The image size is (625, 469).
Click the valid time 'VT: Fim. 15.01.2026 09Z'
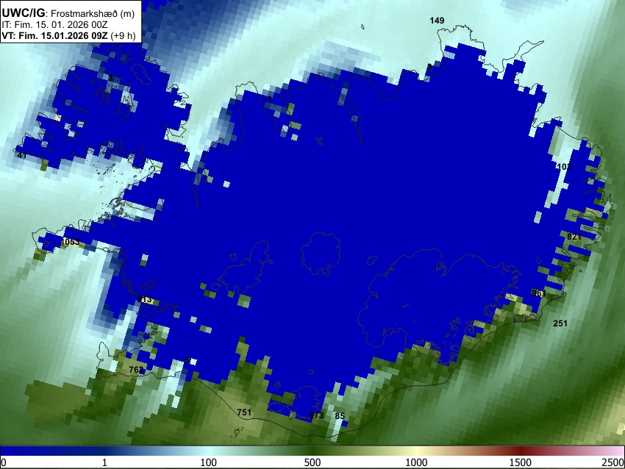tap(54, 35)
